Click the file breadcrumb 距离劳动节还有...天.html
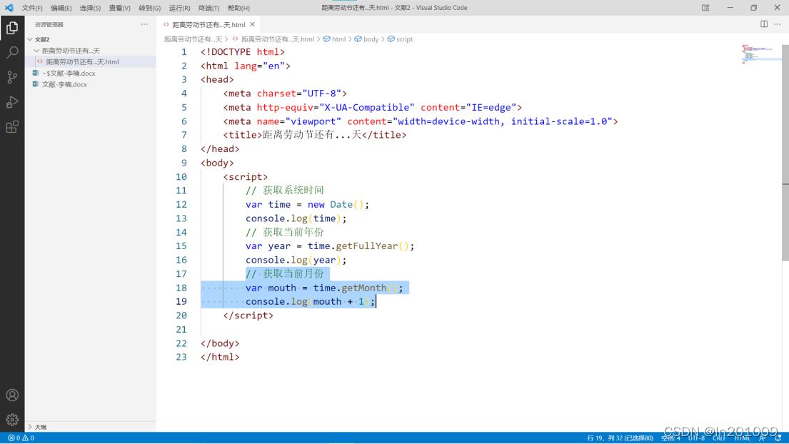The width and height of the screenshot is (789, 444). pyautogui.click(x=277, y=39)
